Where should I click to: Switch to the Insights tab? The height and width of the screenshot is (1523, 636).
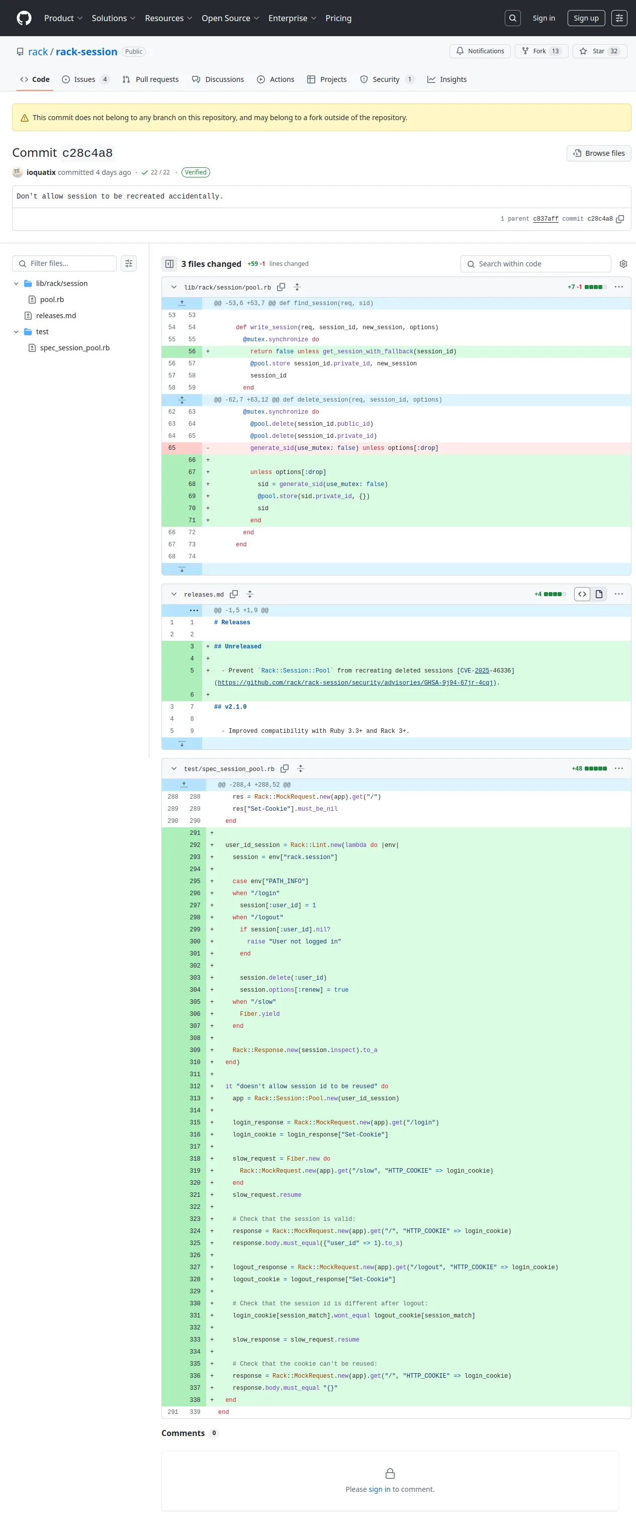click(x=446, y=79)
